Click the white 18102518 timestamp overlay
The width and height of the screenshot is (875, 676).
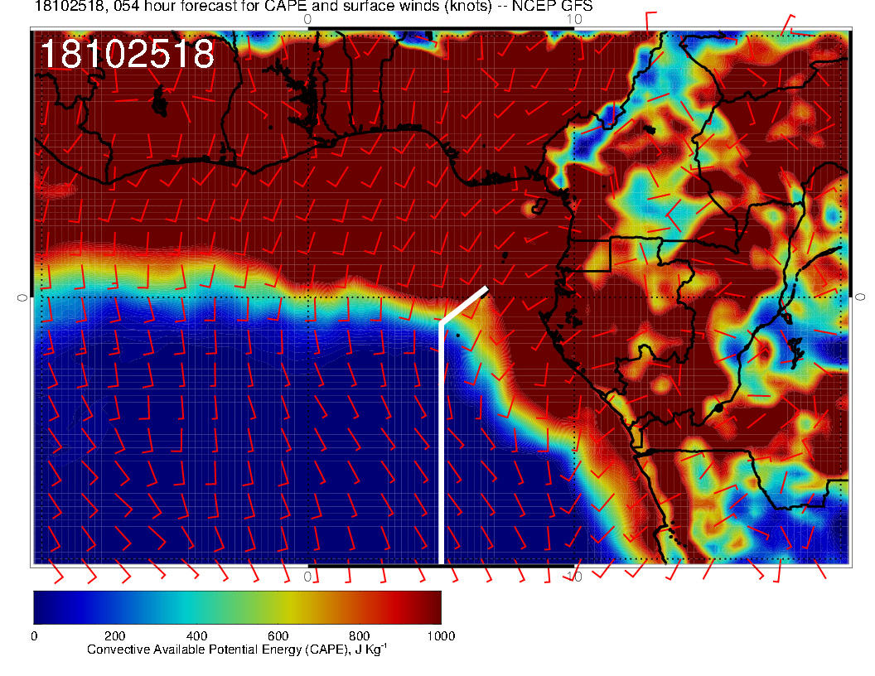(x=127, y=55)
